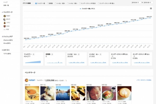Expand the ハッシュタグ sidebar section
The height and width of the screenshot is (104, 156).
pos(7,36)
